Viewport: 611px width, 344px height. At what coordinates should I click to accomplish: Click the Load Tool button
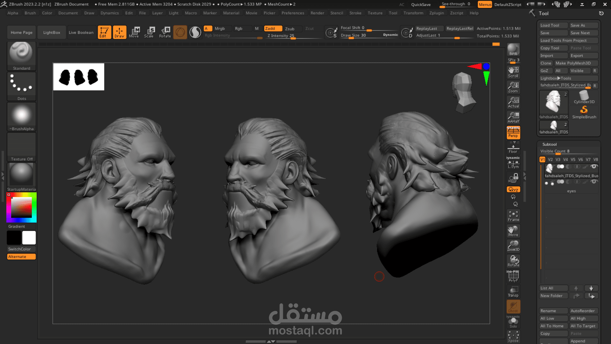[553, 25]
